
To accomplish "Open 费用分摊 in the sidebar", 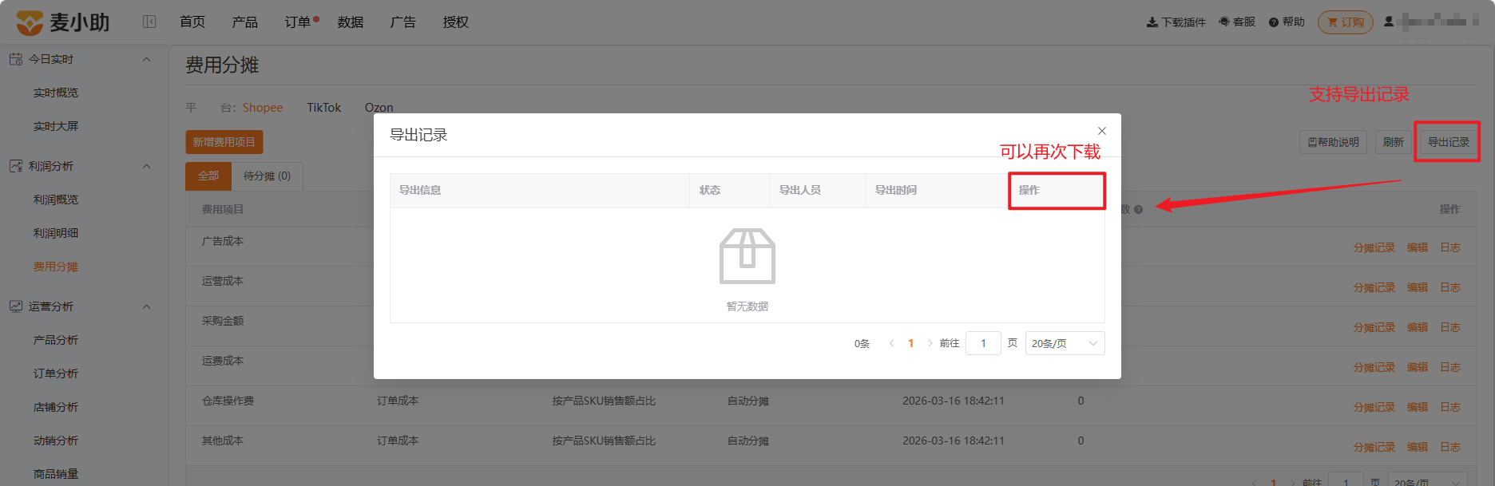I will point(56,267).
